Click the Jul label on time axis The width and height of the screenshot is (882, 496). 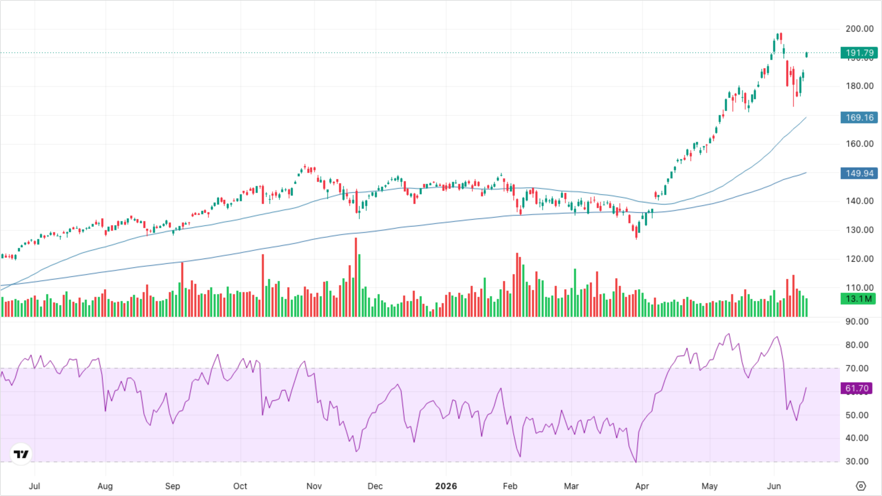34,486
